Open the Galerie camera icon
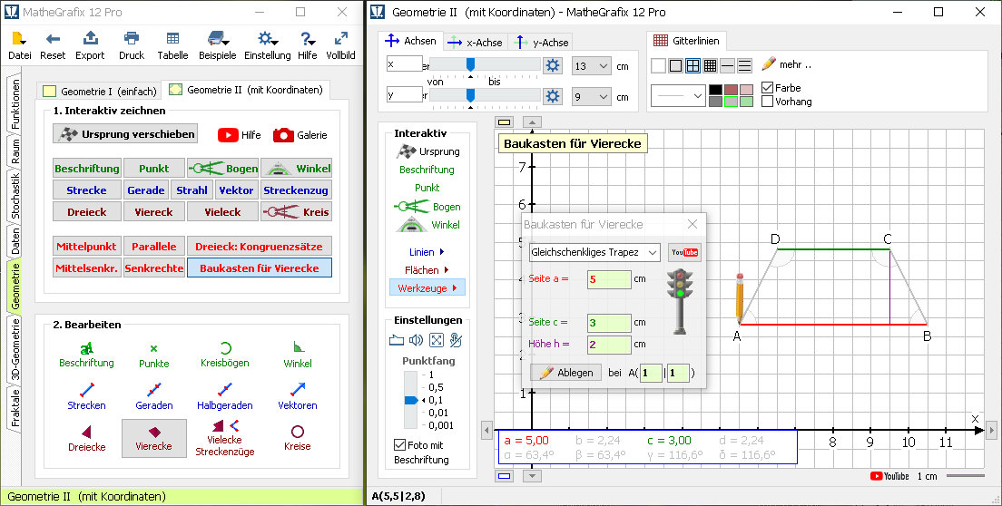 tap(283, 134)
